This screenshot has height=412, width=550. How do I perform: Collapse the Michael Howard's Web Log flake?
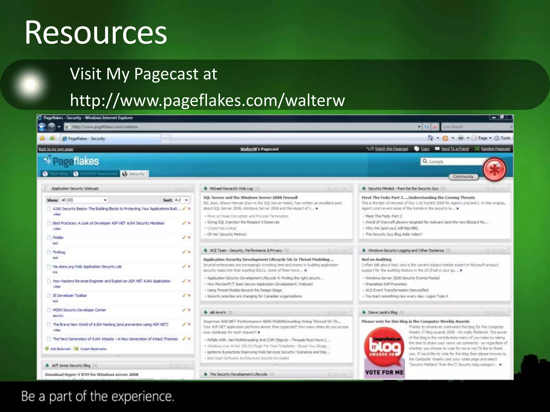[205, 188]
